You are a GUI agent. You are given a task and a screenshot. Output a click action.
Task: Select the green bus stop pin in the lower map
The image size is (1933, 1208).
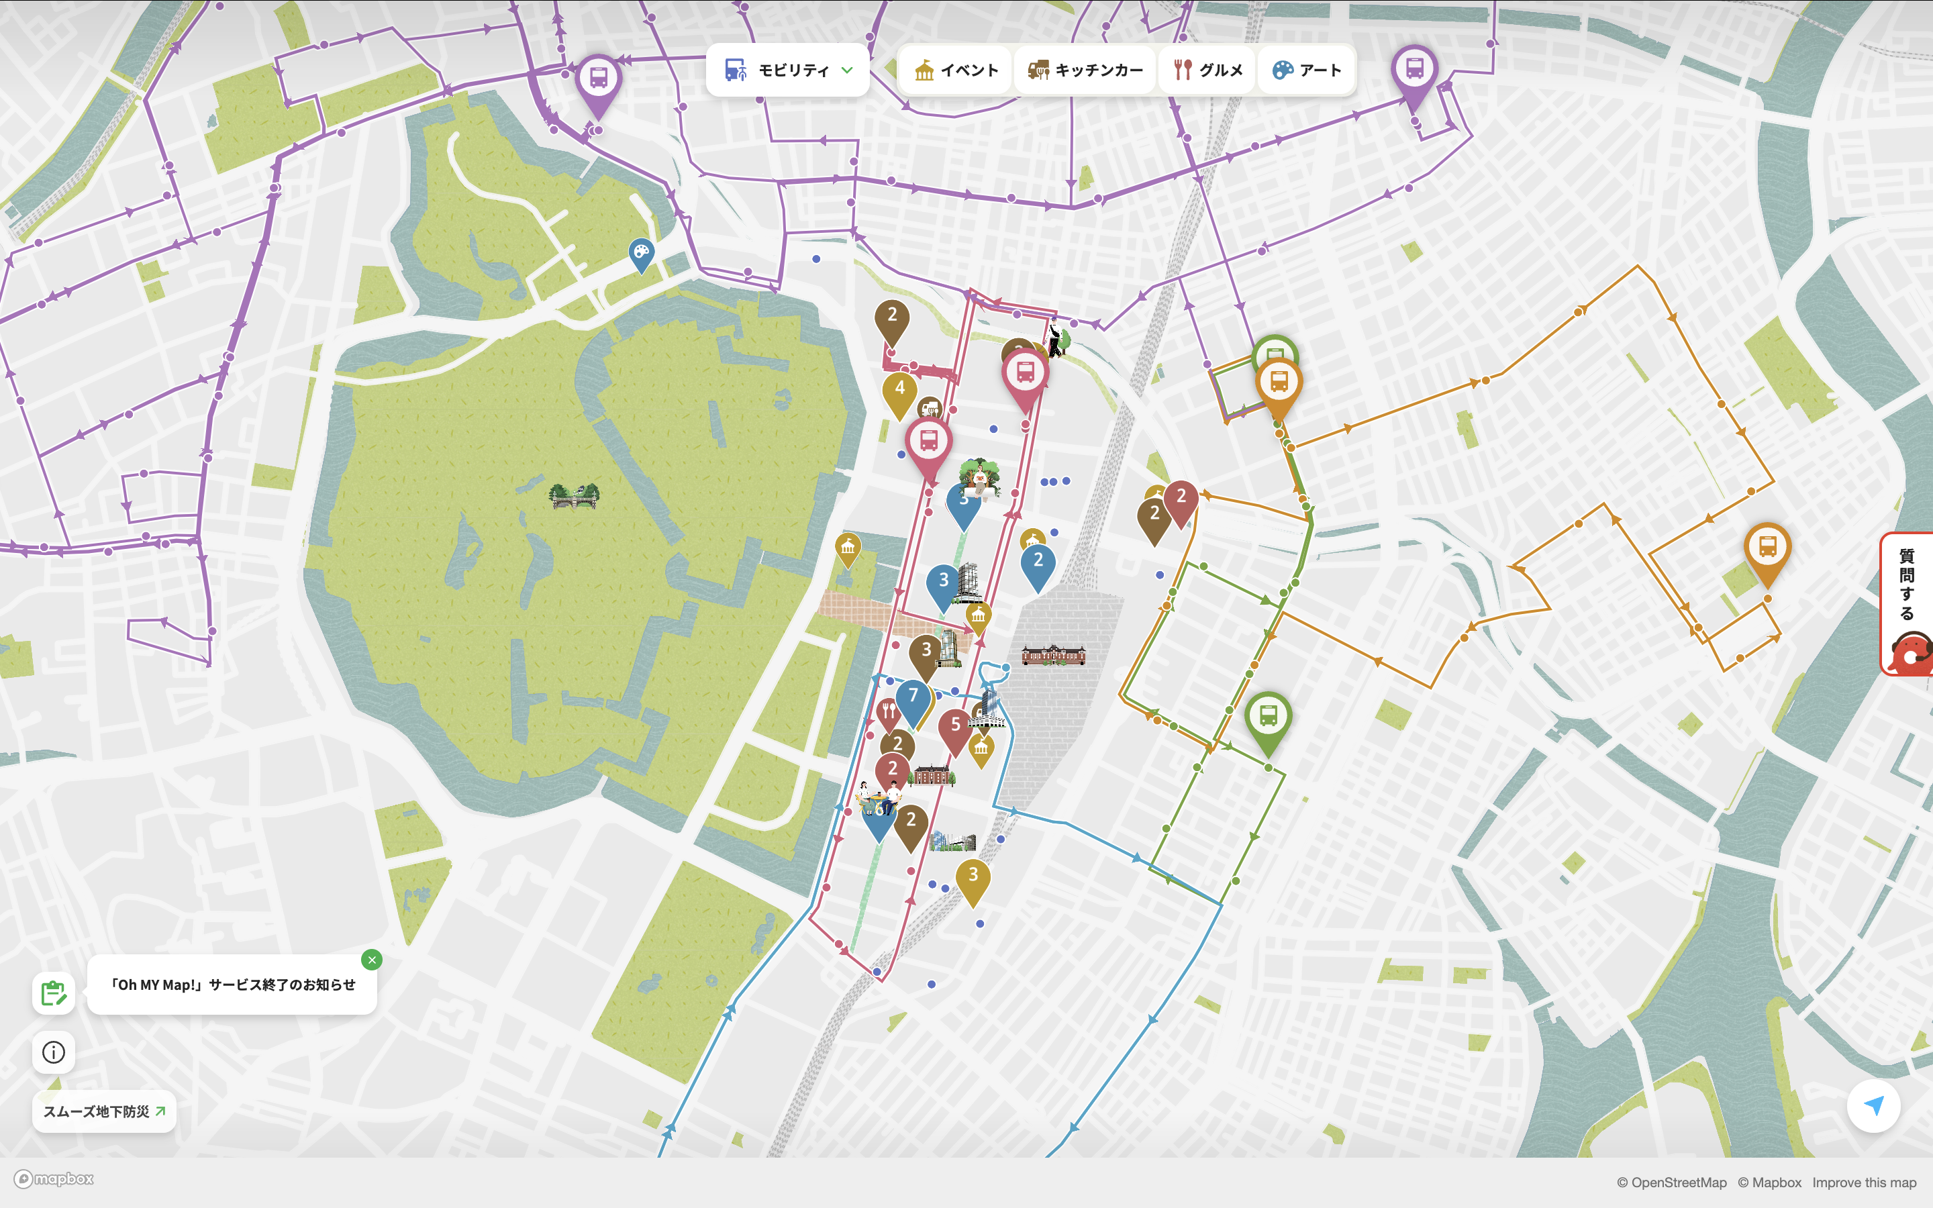pos(1269,723)
